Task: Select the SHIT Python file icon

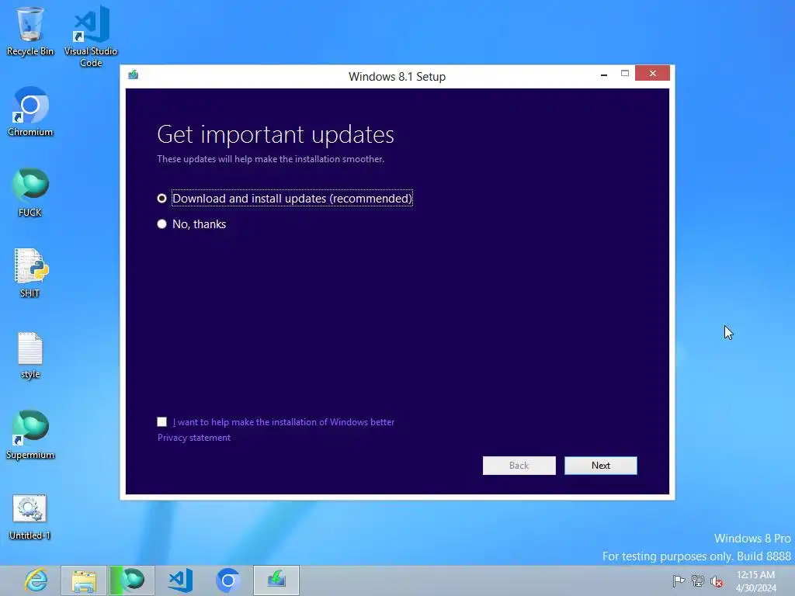Action: click(x=30, y=273)
